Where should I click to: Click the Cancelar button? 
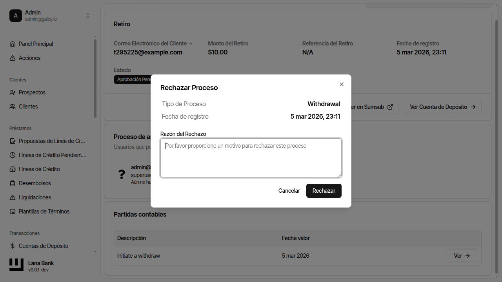[289, 191]
